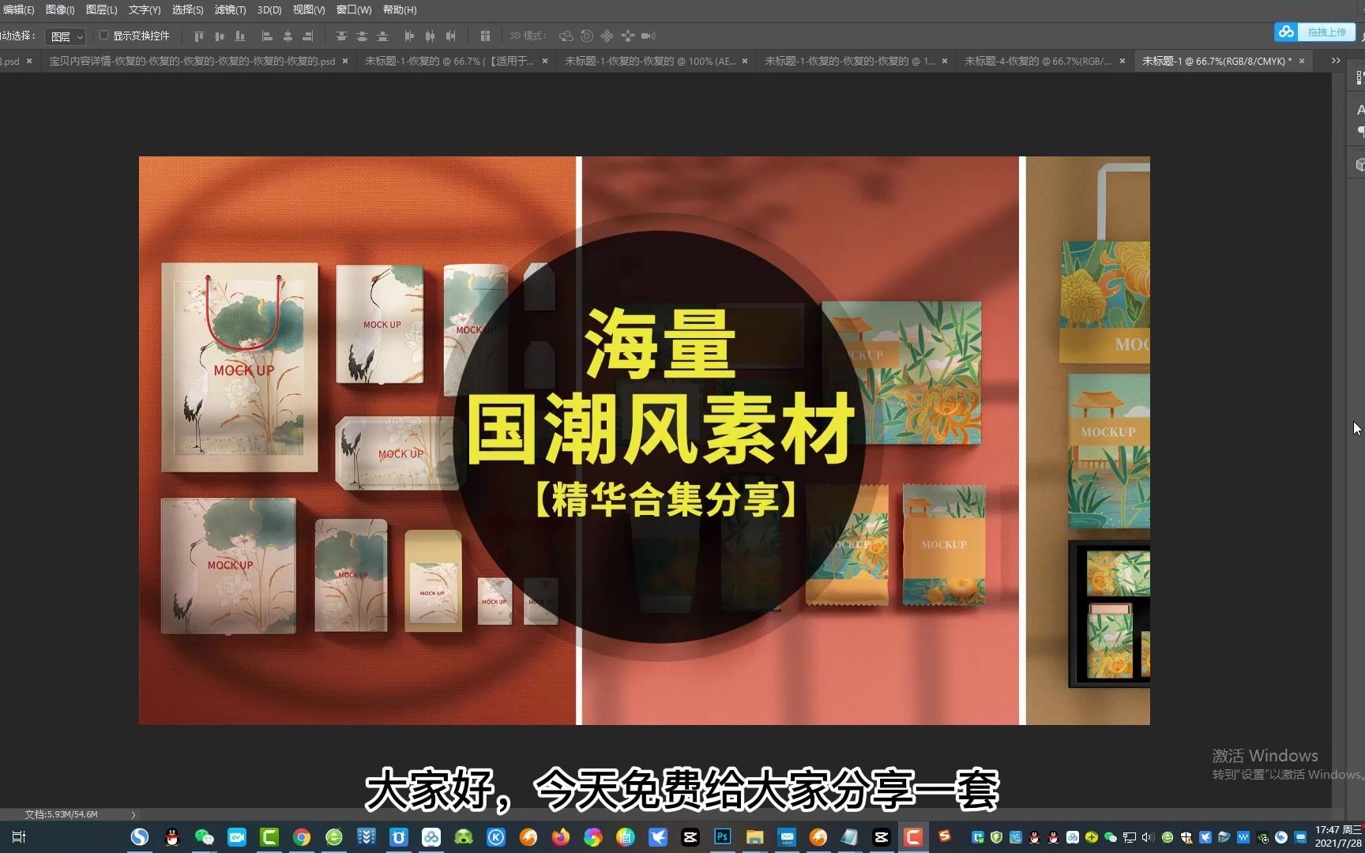Open the Windows Task View button
1365x853 pixels.
[x=19, y=836]
